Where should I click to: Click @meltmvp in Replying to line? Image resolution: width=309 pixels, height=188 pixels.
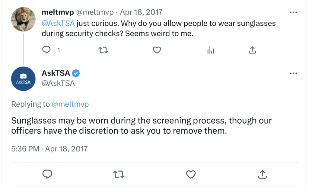pyautogui.click(x=70, y=104)
